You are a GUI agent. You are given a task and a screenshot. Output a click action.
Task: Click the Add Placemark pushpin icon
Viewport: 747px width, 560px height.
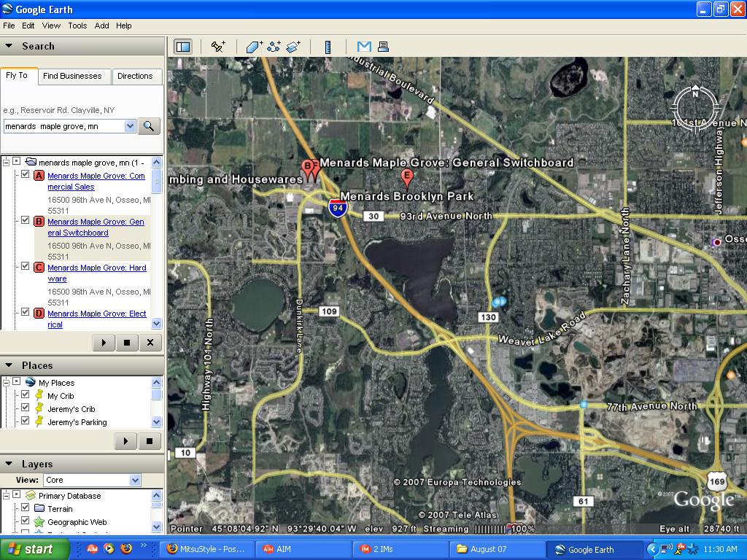(x=217, y=47)
